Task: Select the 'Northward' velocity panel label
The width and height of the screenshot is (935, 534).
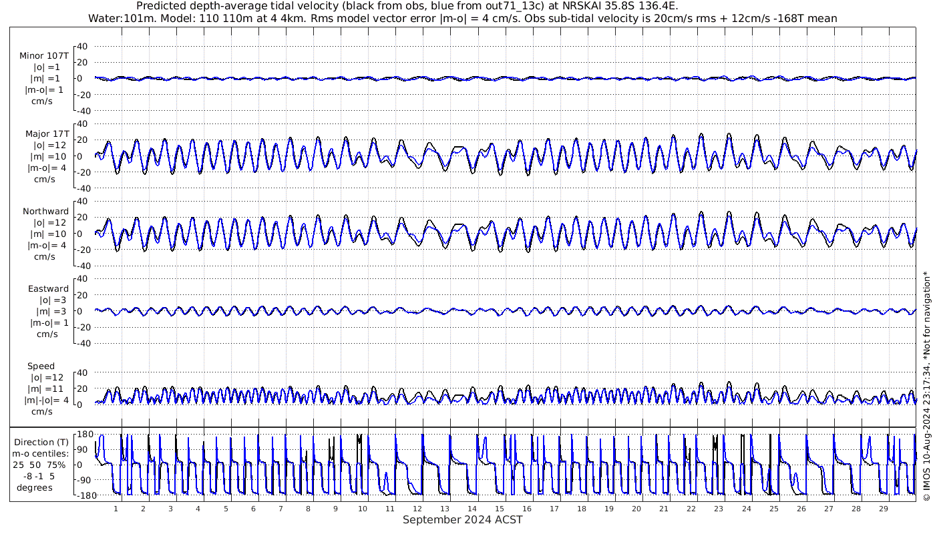Action: 45,212
